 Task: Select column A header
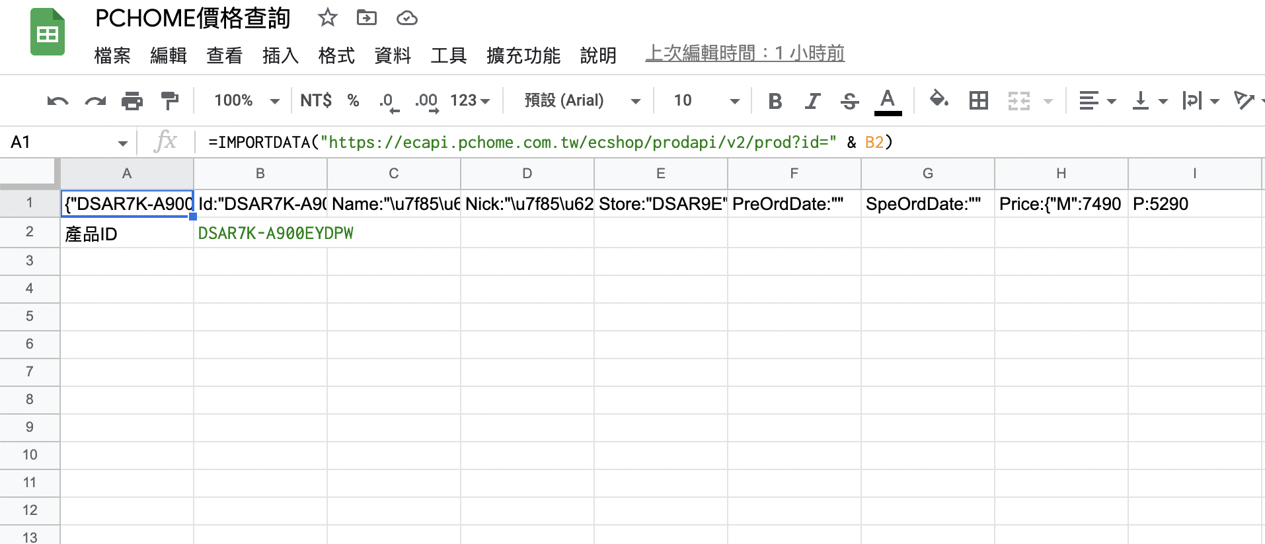click(127, 174)
